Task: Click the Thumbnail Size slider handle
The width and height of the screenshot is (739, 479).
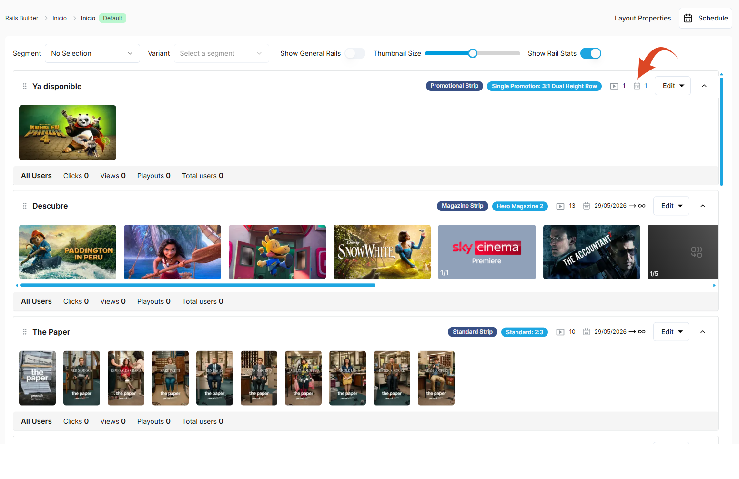Action: pyautogui.click(x=473, y=53)
